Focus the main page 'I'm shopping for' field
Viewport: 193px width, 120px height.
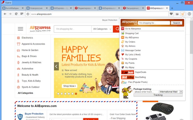click(x=73, y=29)
